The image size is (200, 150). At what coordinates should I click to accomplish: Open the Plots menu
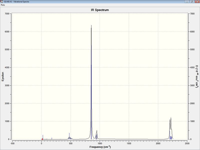tap(3, 5)
